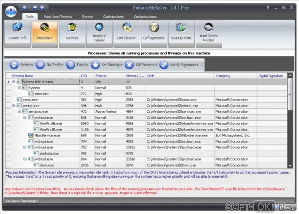Click the 'You have 3 messages' status text
Screen dimensions: 299x214
click(22, 201)
